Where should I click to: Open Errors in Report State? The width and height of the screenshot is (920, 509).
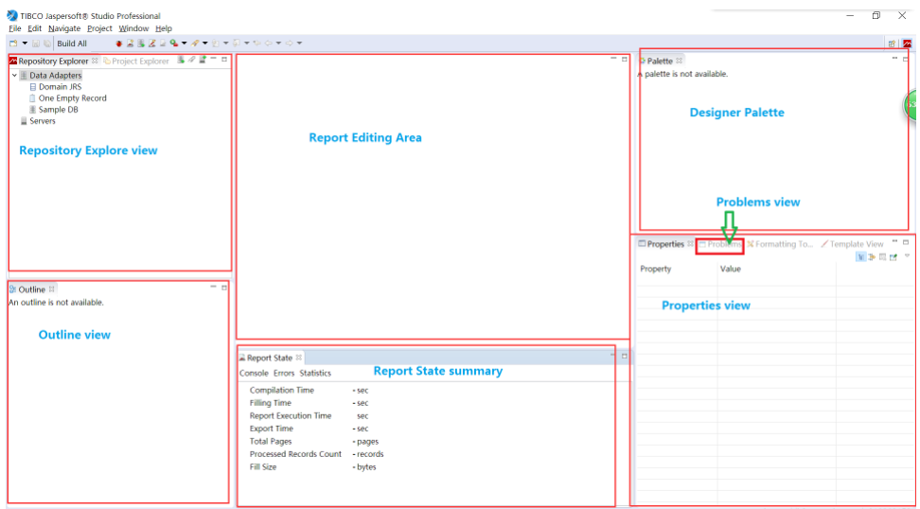284,373
